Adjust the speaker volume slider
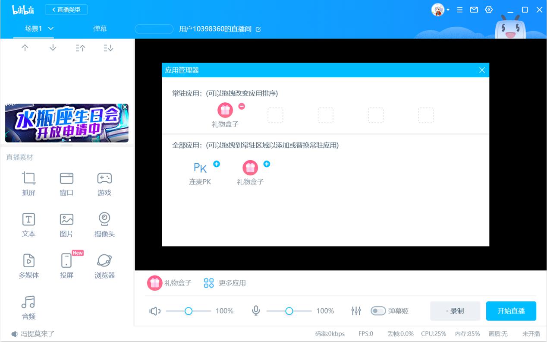The height and width of the screenshot is (342, 547). point(189,311)
